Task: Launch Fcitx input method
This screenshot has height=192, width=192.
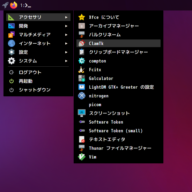Action: click(118, 69)
